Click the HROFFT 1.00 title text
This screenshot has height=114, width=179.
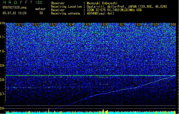[22, 2]
